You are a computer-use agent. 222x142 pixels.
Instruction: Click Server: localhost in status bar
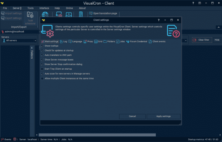coord(28,139)
